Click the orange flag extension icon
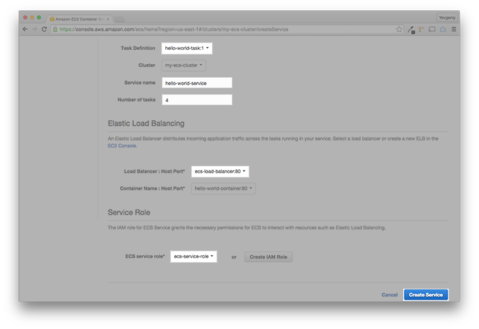This screenshot has width=479, height=329. 422,29
